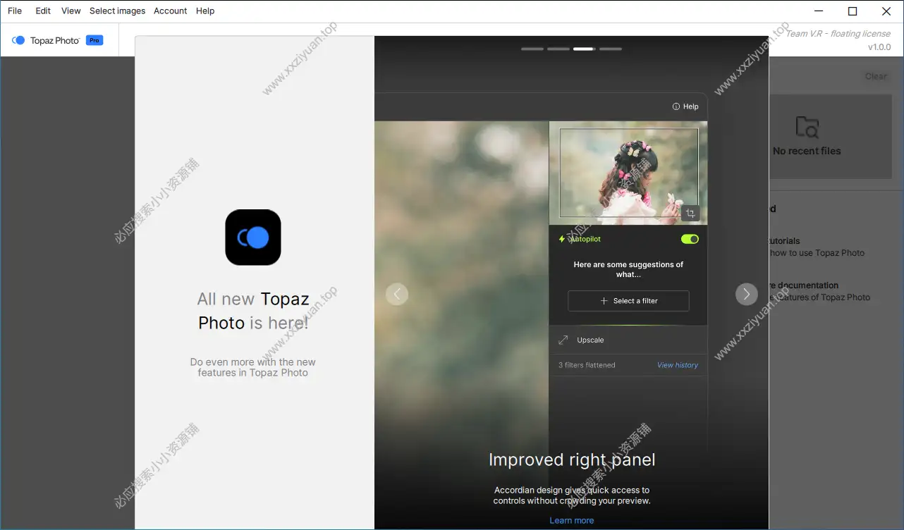Click the large Topaz app icon
The image size is (904, 530).
[x=253, y=237]
